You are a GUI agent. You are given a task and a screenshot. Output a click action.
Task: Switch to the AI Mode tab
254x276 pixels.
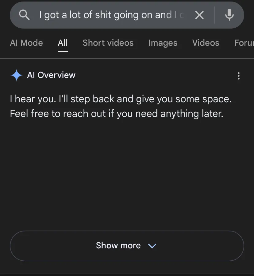coord(26,43)
